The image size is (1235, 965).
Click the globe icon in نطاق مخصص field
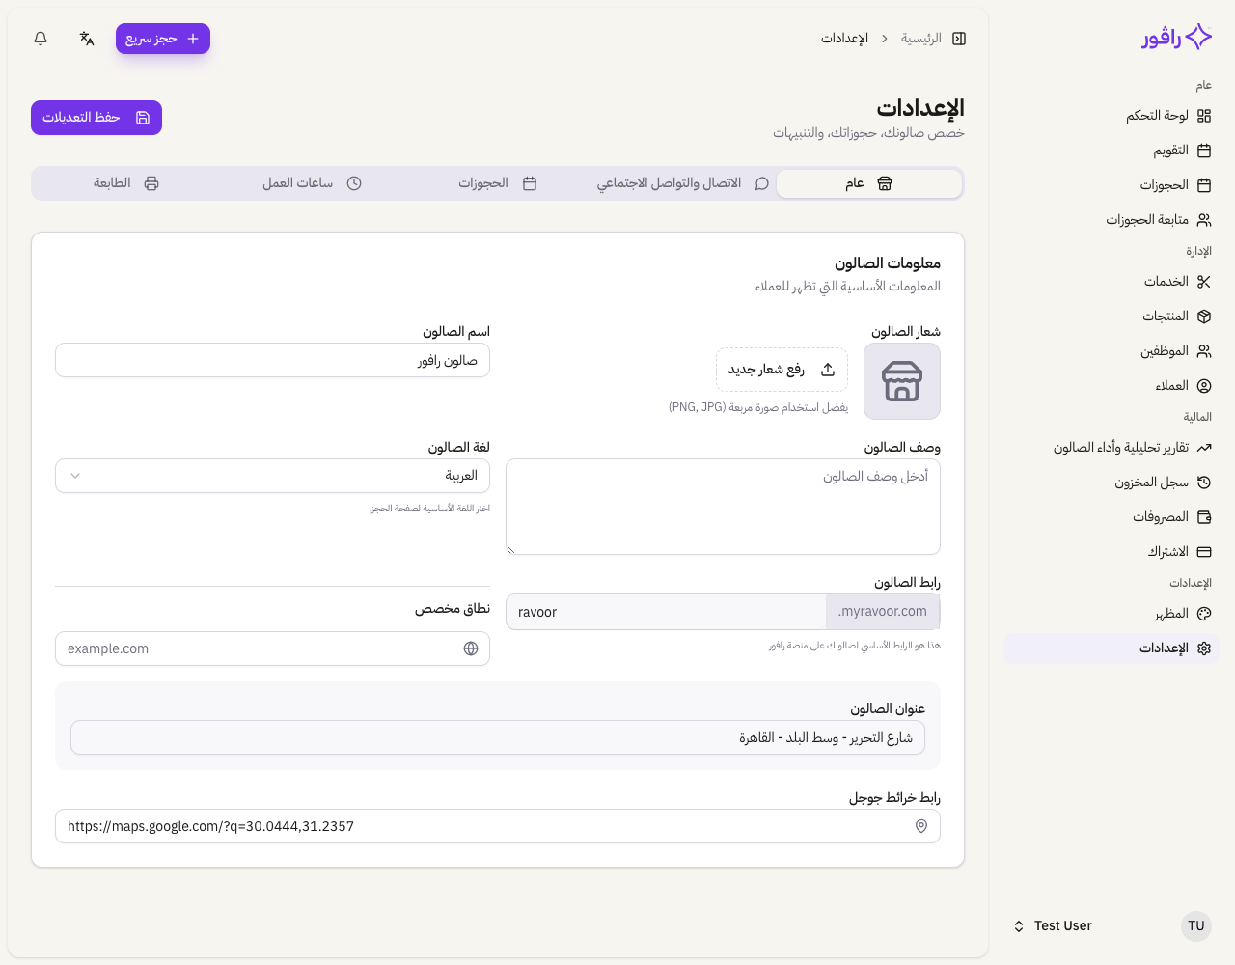coord(471,648)
